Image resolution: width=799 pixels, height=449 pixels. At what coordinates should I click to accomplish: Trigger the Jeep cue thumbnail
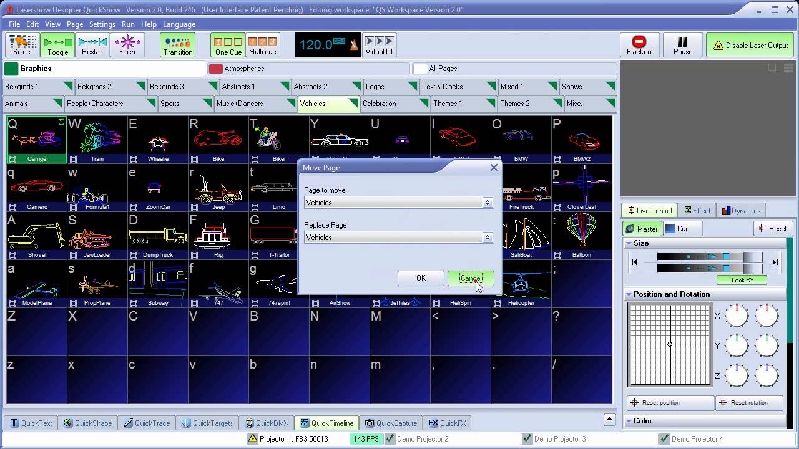[x=218, y=188]
